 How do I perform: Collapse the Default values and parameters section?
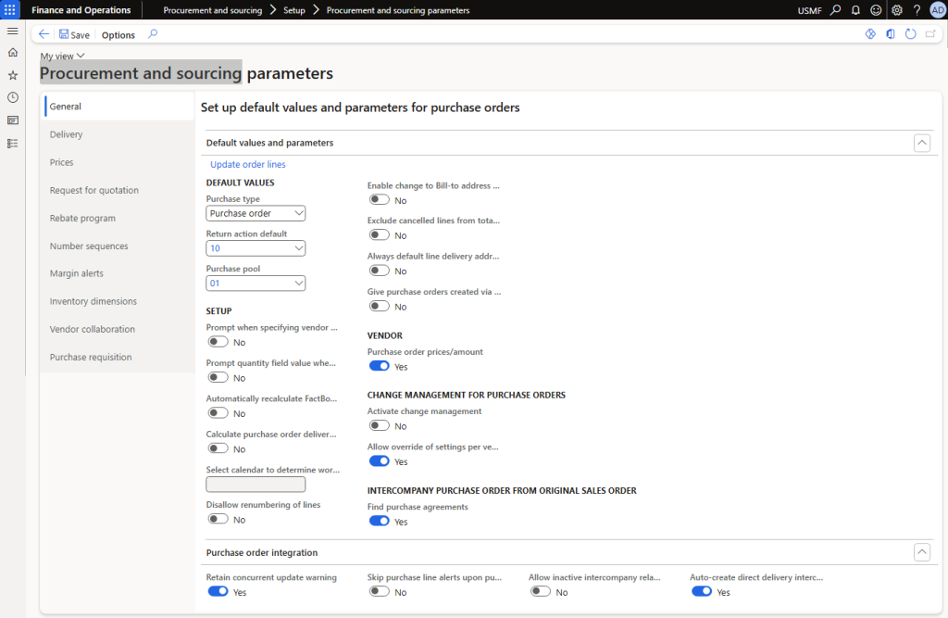(921, 143)
